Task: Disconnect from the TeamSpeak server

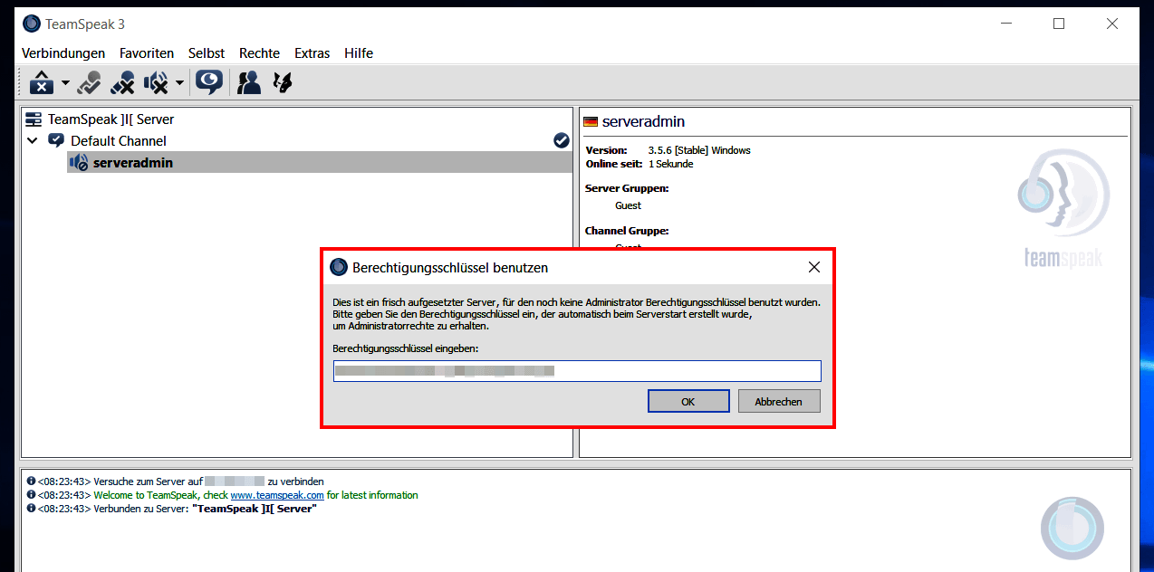Action: [x=41, y=82]
